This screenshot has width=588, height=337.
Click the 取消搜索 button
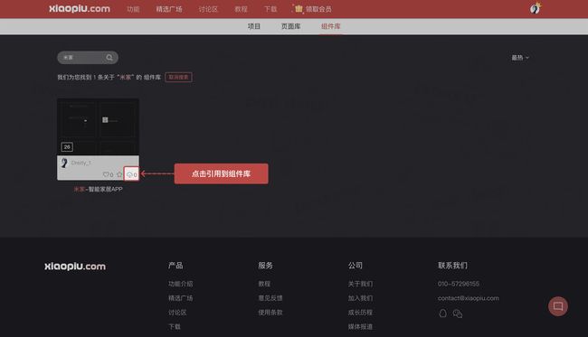pyautogui.click(x=178, y=77)
